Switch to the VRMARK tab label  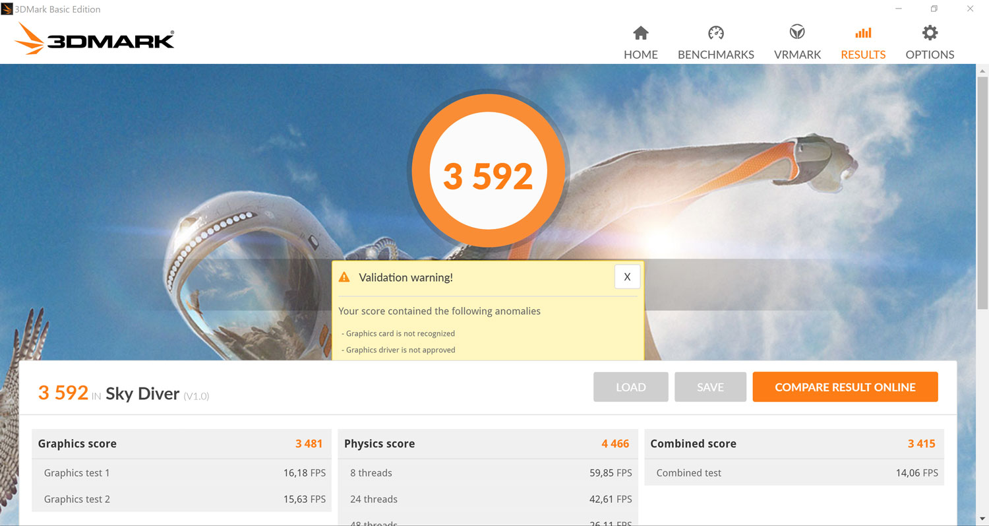pos(798,55)
